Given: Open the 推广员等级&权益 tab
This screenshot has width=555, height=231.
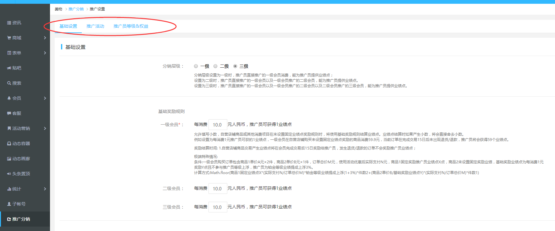Looking at the screenshot, I should 131,26.
